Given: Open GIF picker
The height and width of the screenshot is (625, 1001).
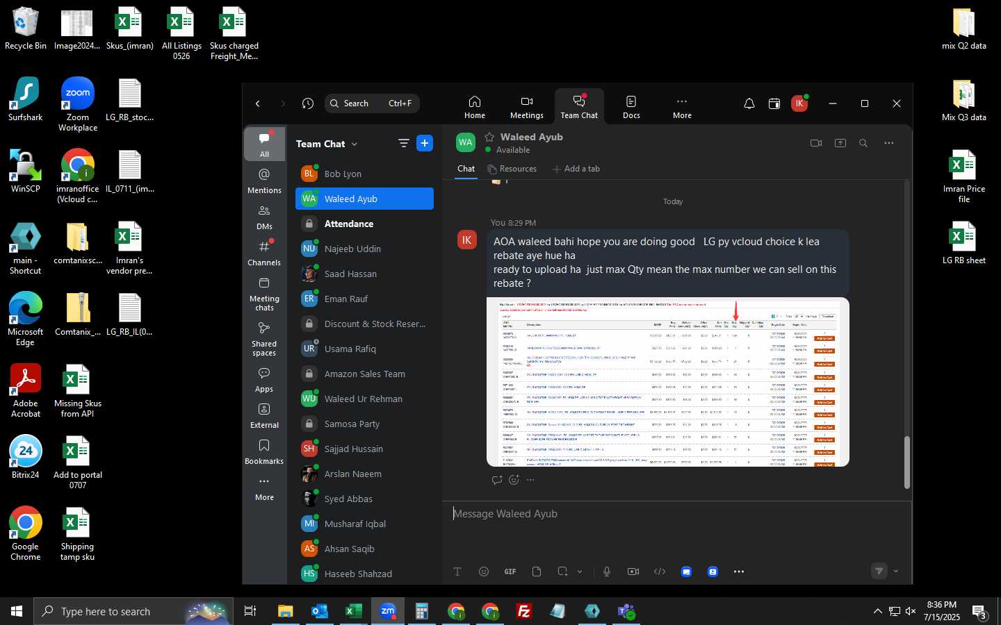Looking at the screenshot, I should (x=510, y=572).
